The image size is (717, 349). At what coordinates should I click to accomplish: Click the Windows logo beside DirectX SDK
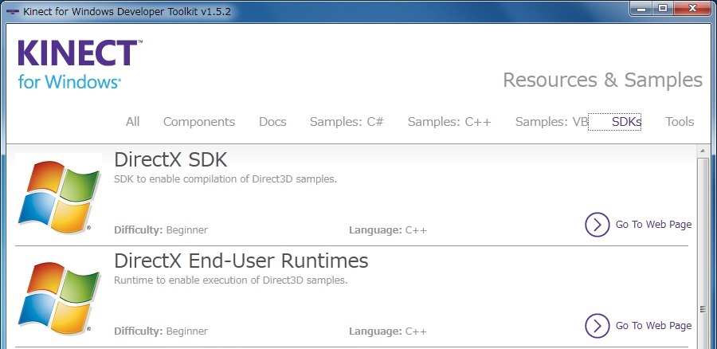click(59, 195)
